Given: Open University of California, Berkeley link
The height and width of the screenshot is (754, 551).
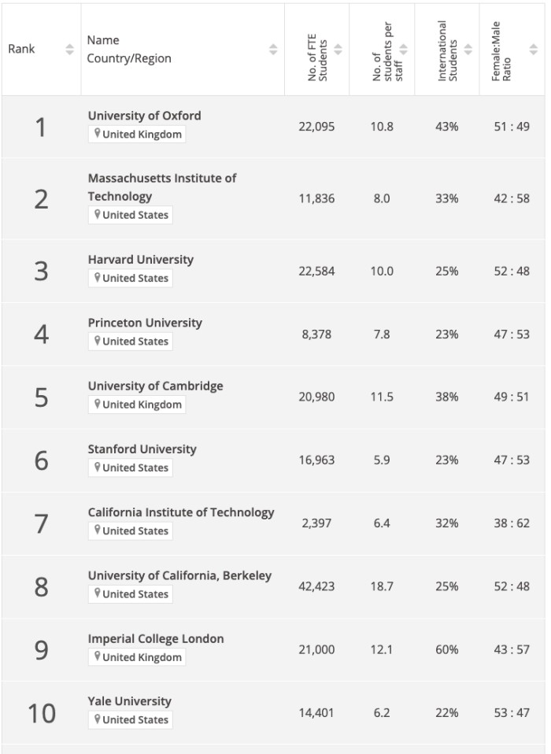Looking at the screenshot, I should click(x=179, y=575).
